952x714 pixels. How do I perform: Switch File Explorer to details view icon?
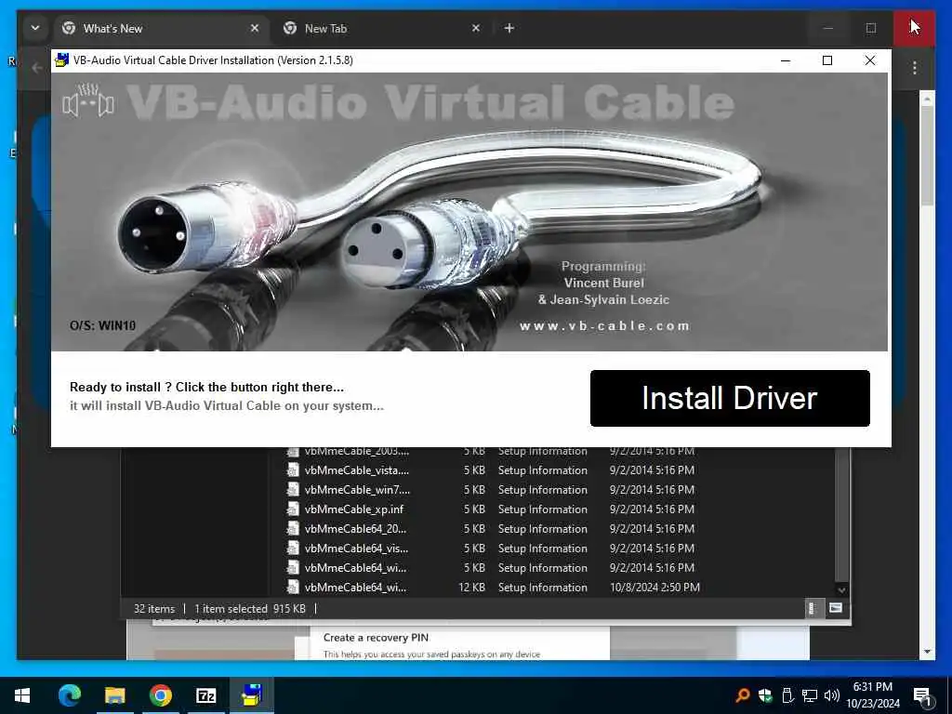(813, 608)
